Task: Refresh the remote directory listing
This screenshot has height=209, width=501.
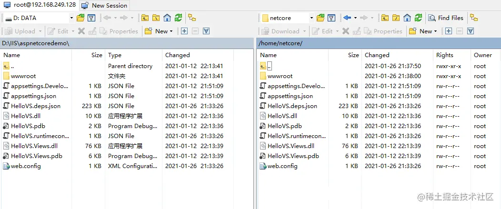Action: click(418, 18)
